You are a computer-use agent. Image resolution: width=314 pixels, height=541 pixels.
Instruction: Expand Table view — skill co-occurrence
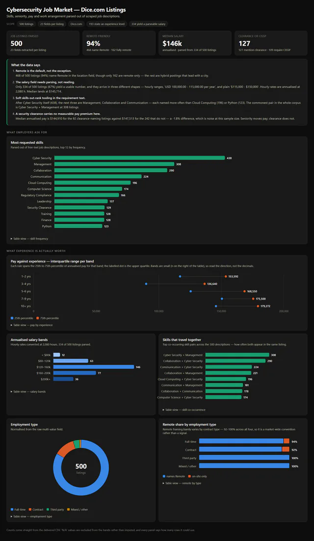(184, 410)
